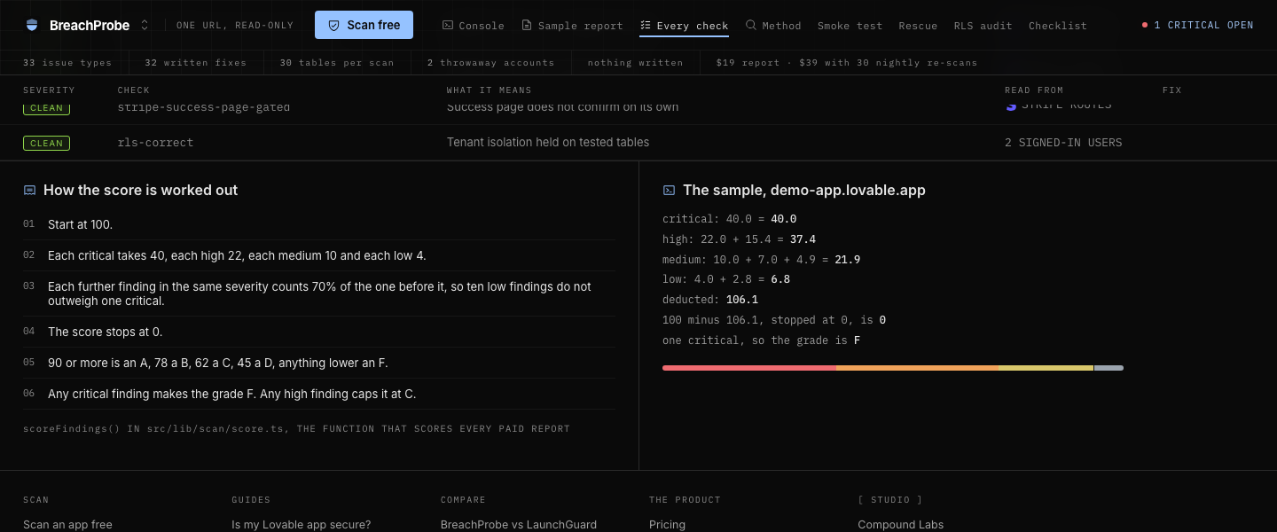The image size is (1277, 532).
Task: Click the '2 throwaway accounts' stat
Action: tap(490, 63)
